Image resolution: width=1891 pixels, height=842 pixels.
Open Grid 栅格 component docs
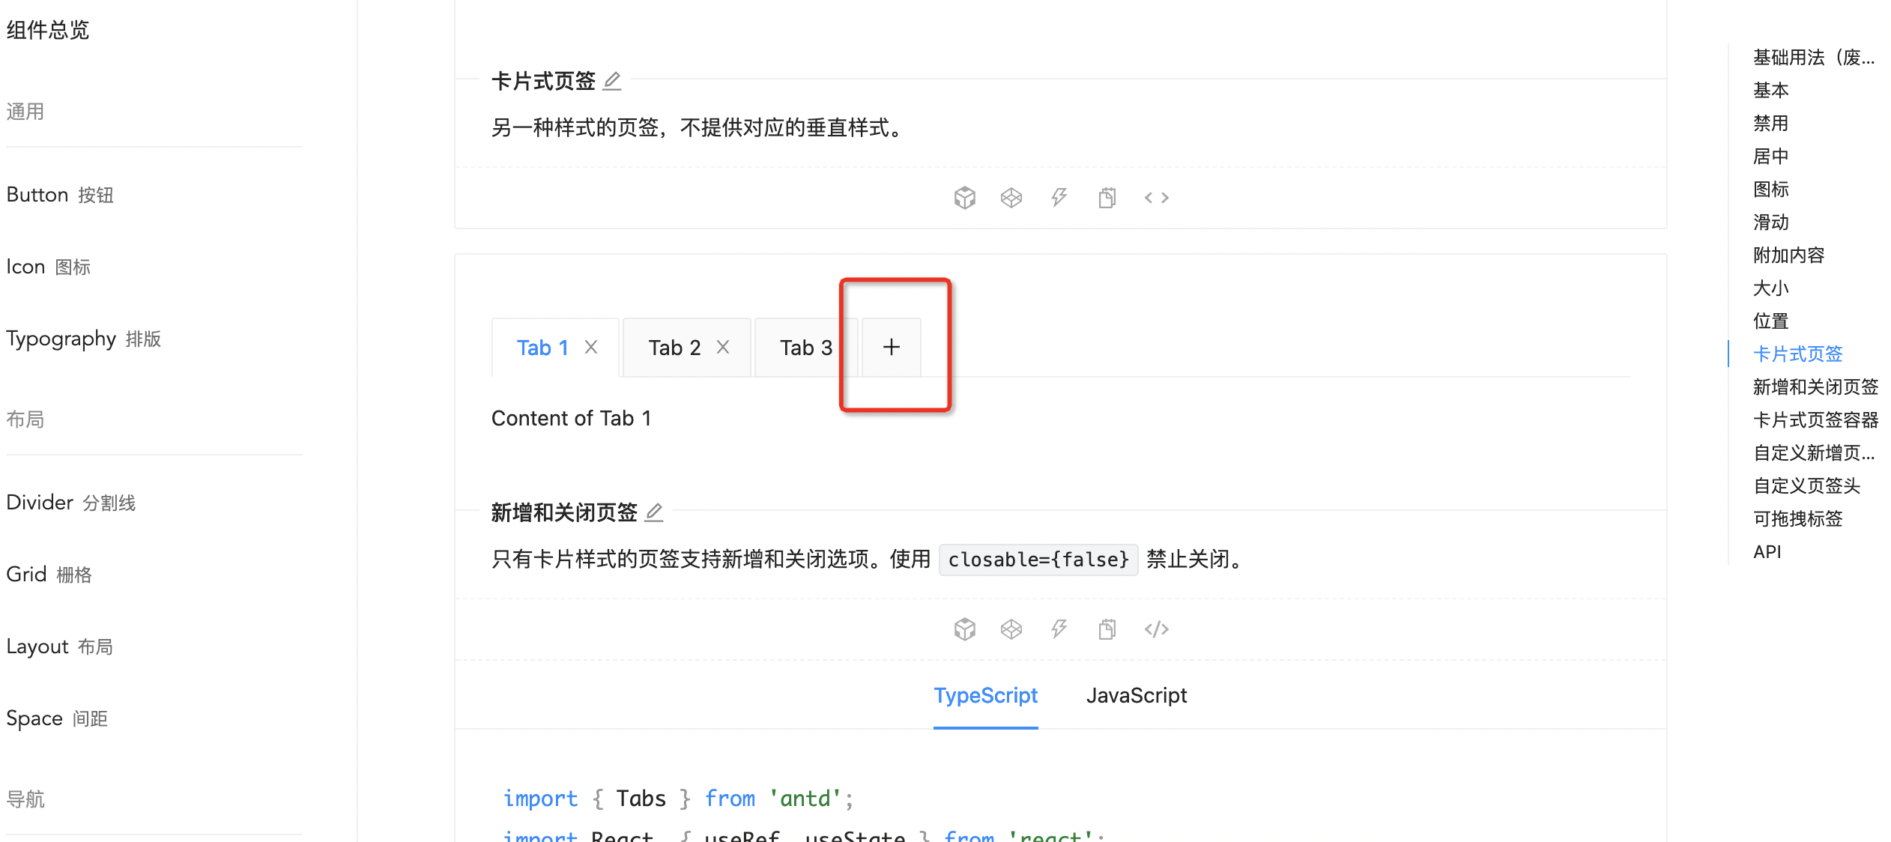click(49, 574)
